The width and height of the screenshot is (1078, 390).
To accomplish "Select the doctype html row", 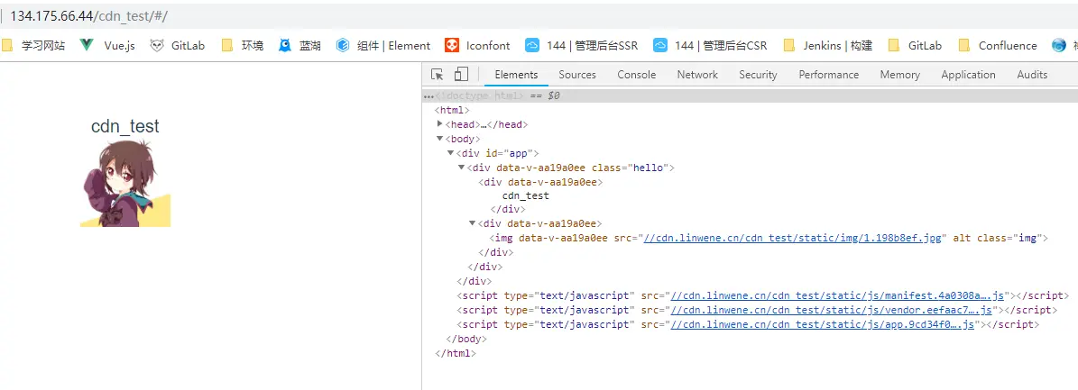I will pos(750,95).
